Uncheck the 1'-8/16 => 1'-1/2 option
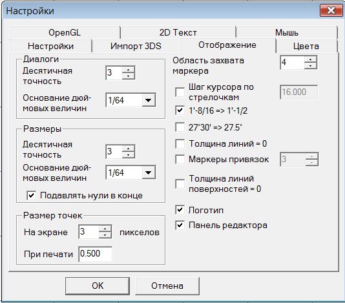 pos(180,110)
